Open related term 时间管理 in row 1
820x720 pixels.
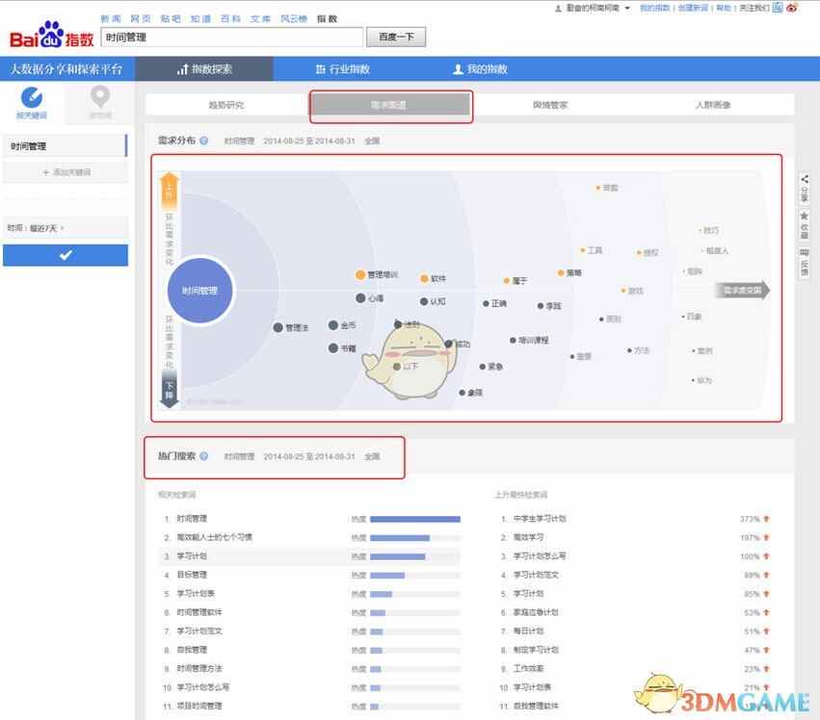click(x=192, y=518)
